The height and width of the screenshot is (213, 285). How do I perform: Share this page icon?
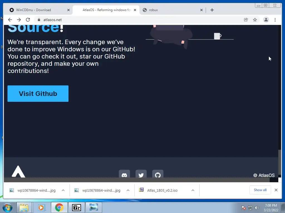[246, 20]
